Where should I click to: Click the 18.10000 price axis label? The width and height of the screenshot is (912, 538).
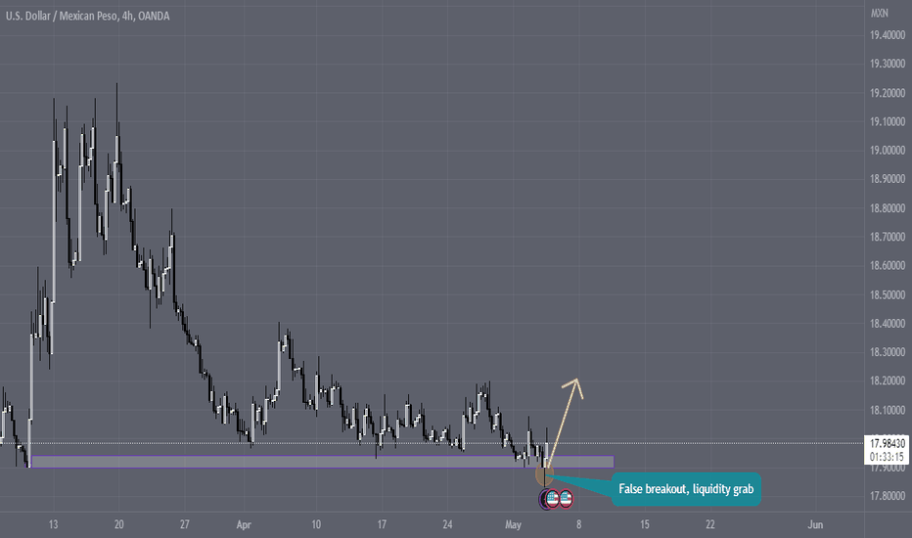(888, 411)
